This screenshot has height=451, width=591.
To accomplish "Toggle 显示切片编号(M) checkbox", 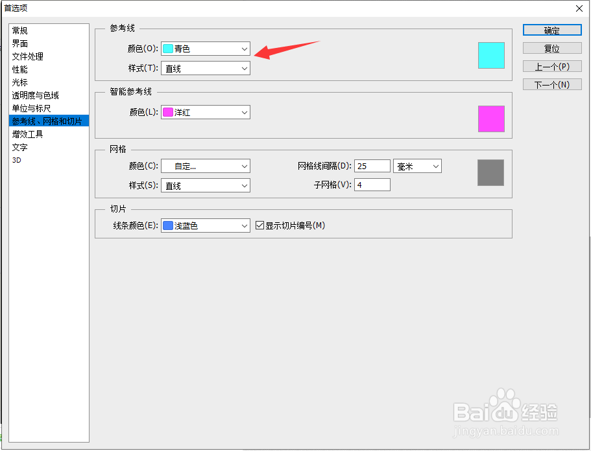I will coord(259,225).
